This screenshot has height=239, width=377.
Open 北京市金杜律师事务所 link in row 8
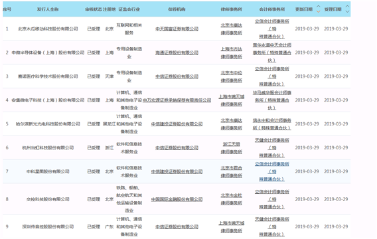tap(231, 199)
